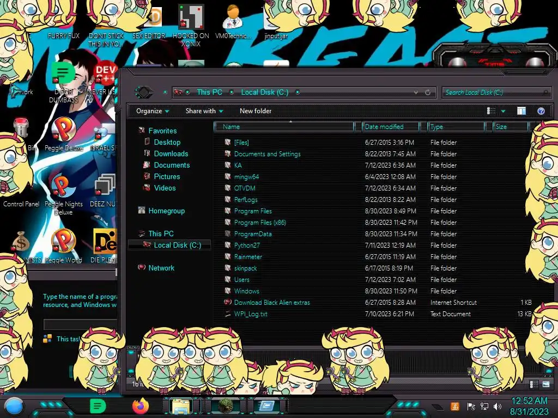Select Download Black Alien extras shortcut icon
The height and width of the screenshot is (418, 558).
click(228, 302)
